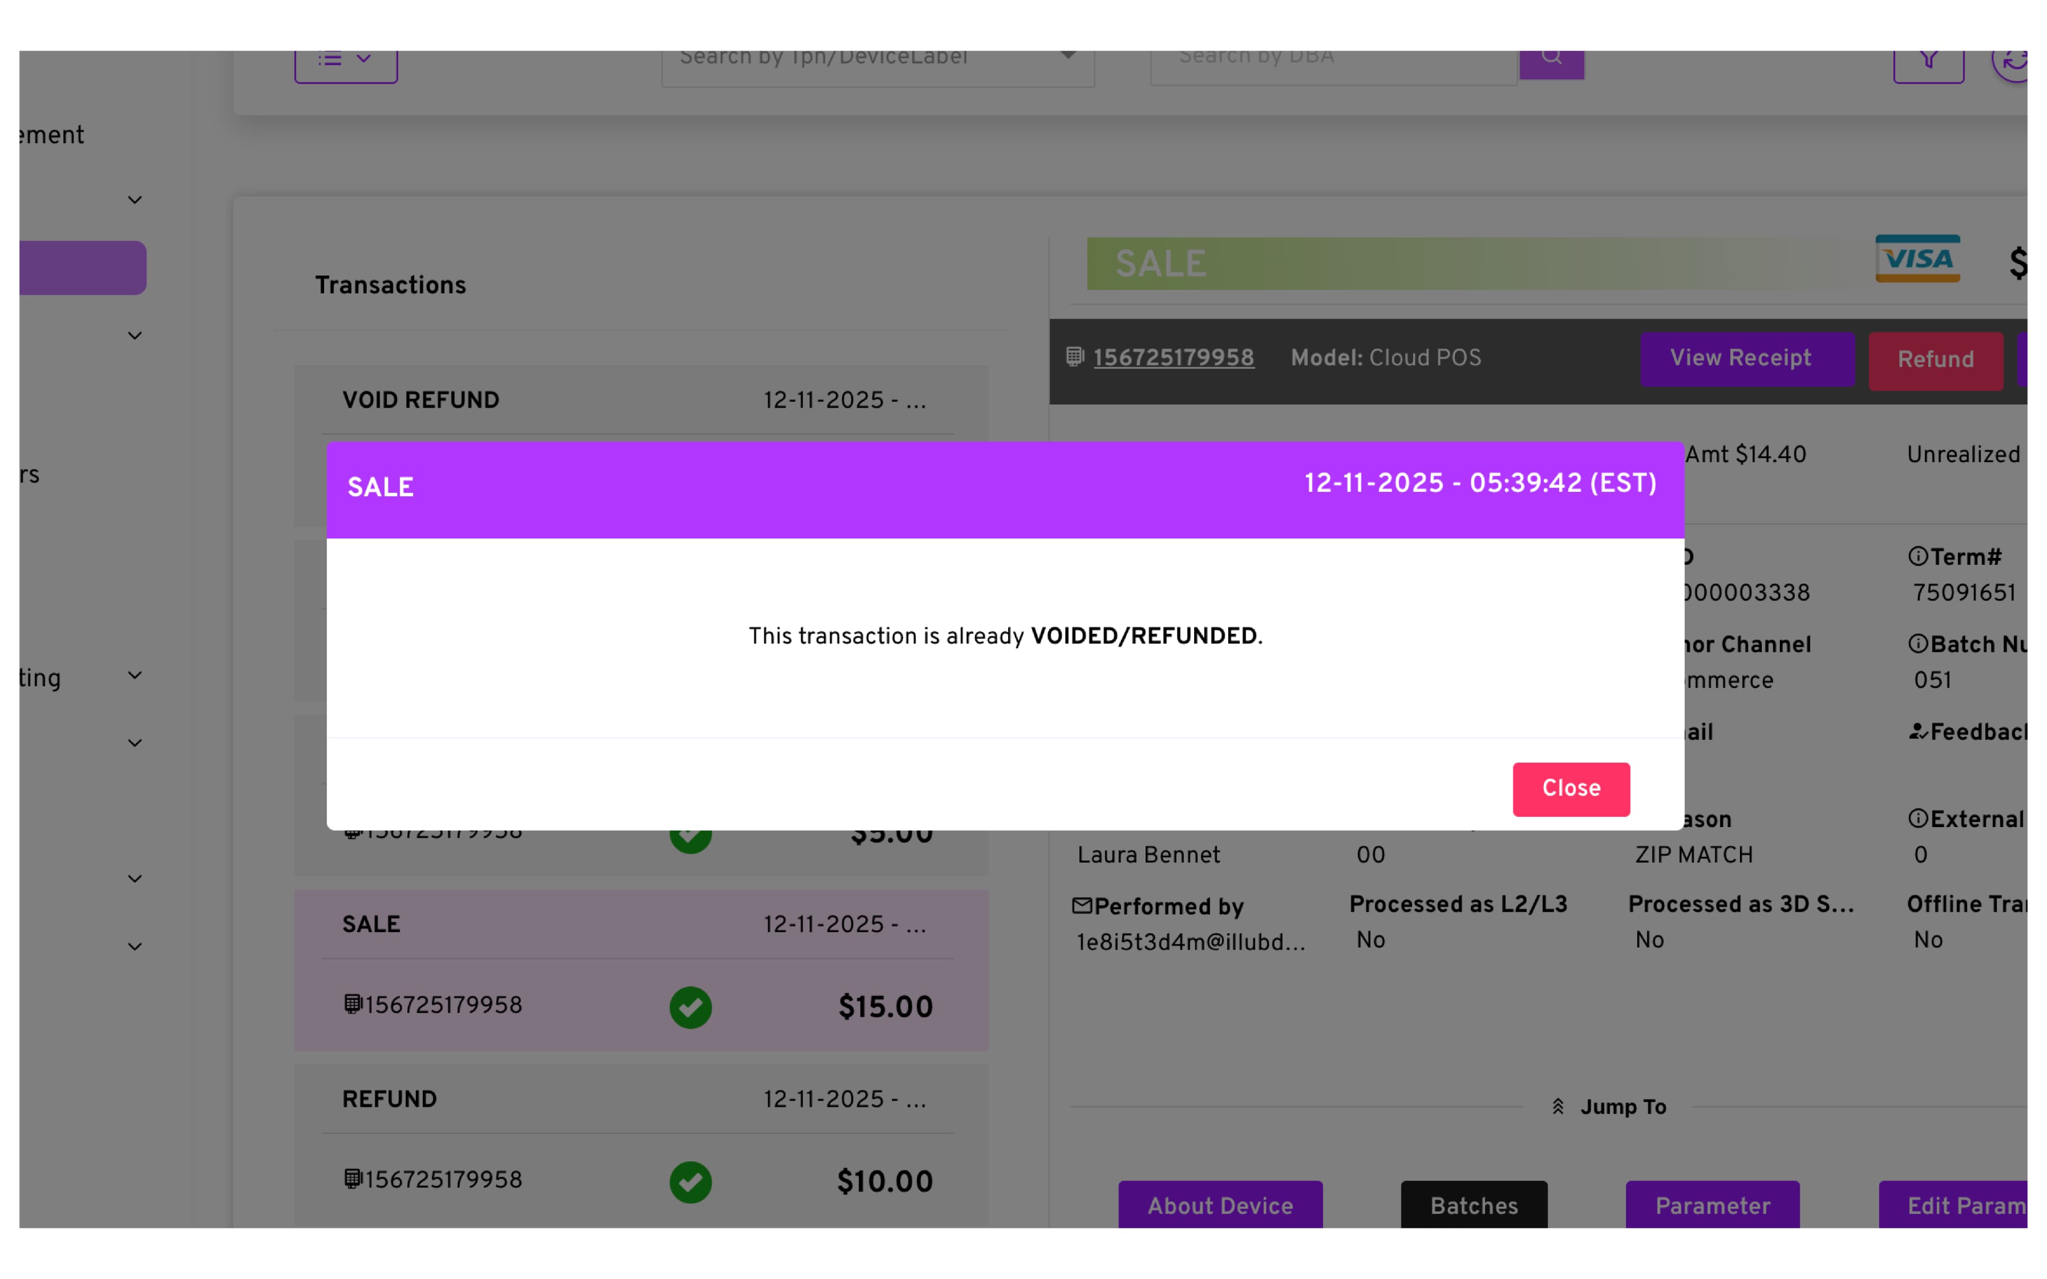Open the About Device tab
Viewport: 2047px width, 1279px height.
click(1220, 1204)
